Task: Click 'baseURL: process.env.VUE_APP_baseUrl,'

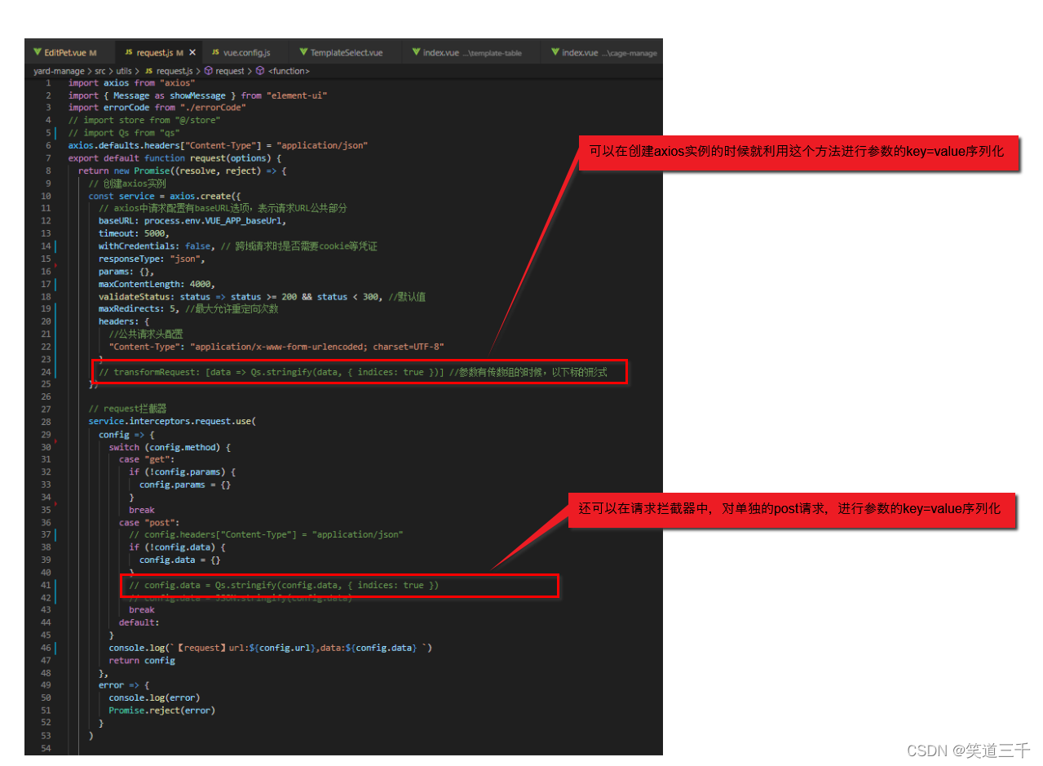Action: [193, 220]
